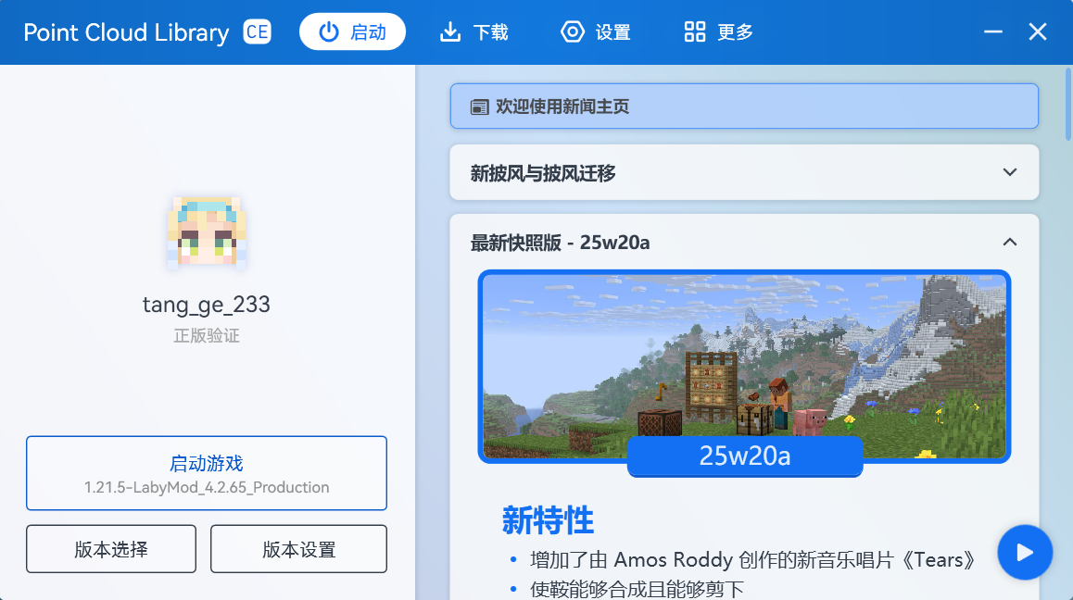Minimize the launcher window
The image size is (1073, 600).
click(x=993, y=32)
